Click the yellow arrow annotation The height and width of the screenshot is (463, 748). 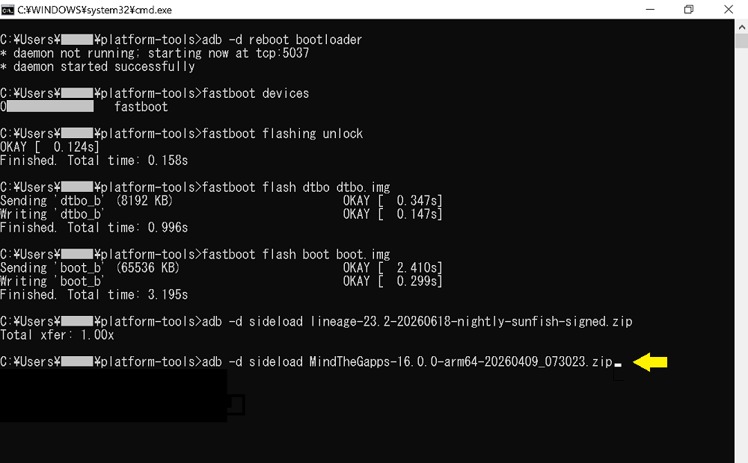coord(650,362)
